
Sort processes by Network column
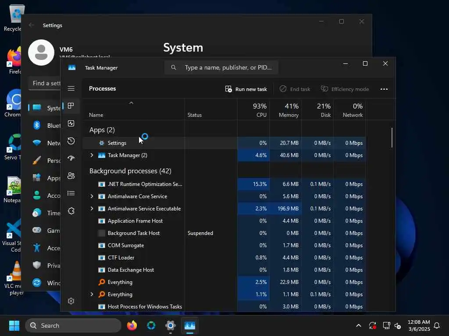[x=349, y=110]
